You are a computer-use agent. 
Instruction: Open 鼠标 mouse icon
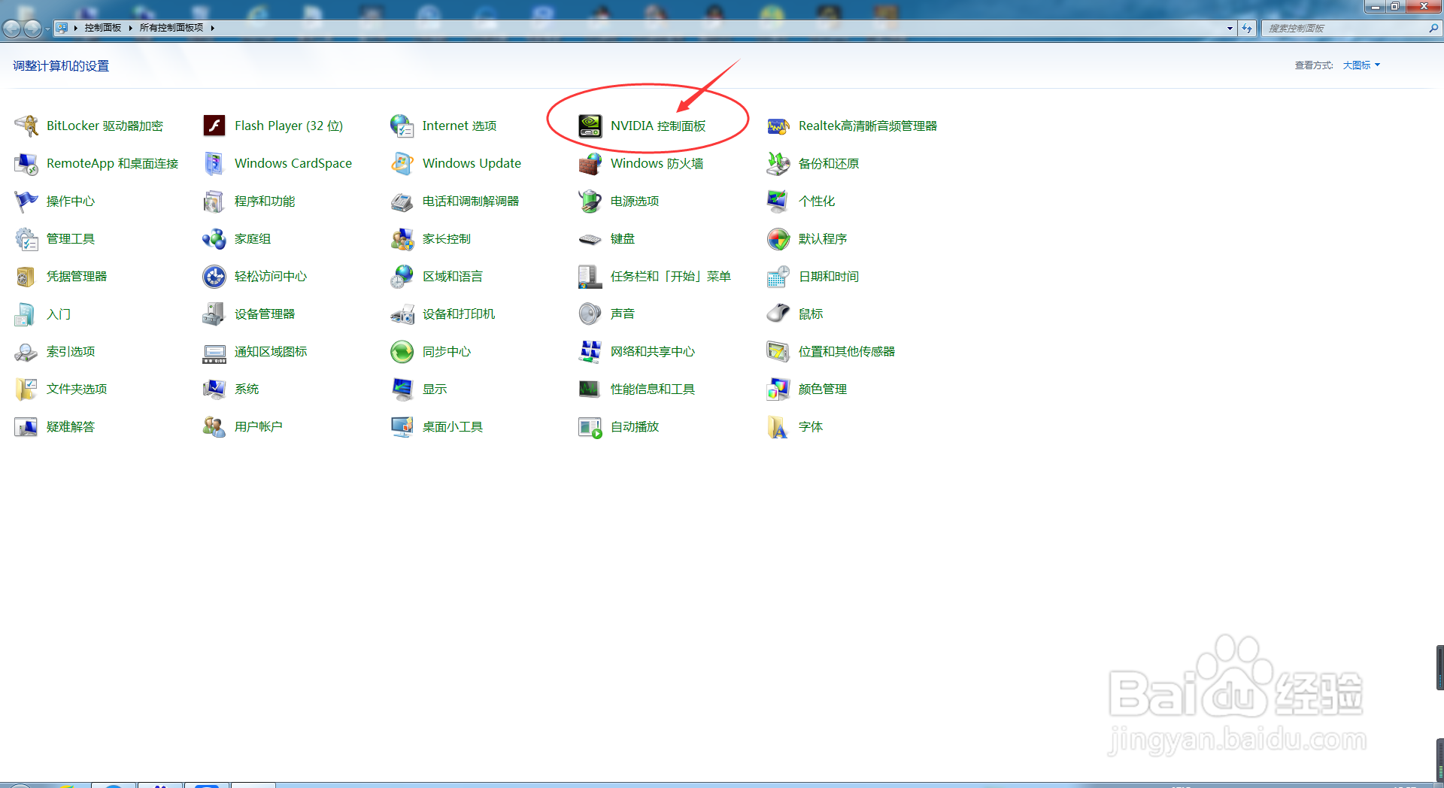[778, 314]
